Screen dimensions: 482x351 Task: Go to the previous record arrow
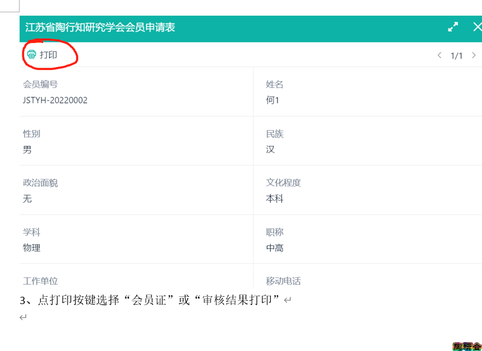pos(440,55)
